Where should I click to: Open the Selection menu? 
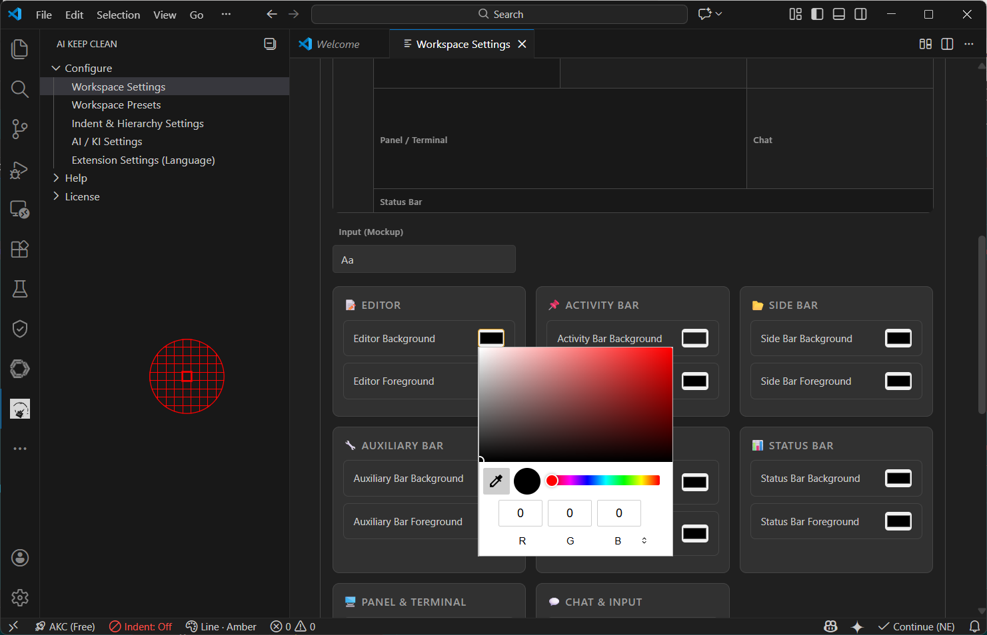118,15
